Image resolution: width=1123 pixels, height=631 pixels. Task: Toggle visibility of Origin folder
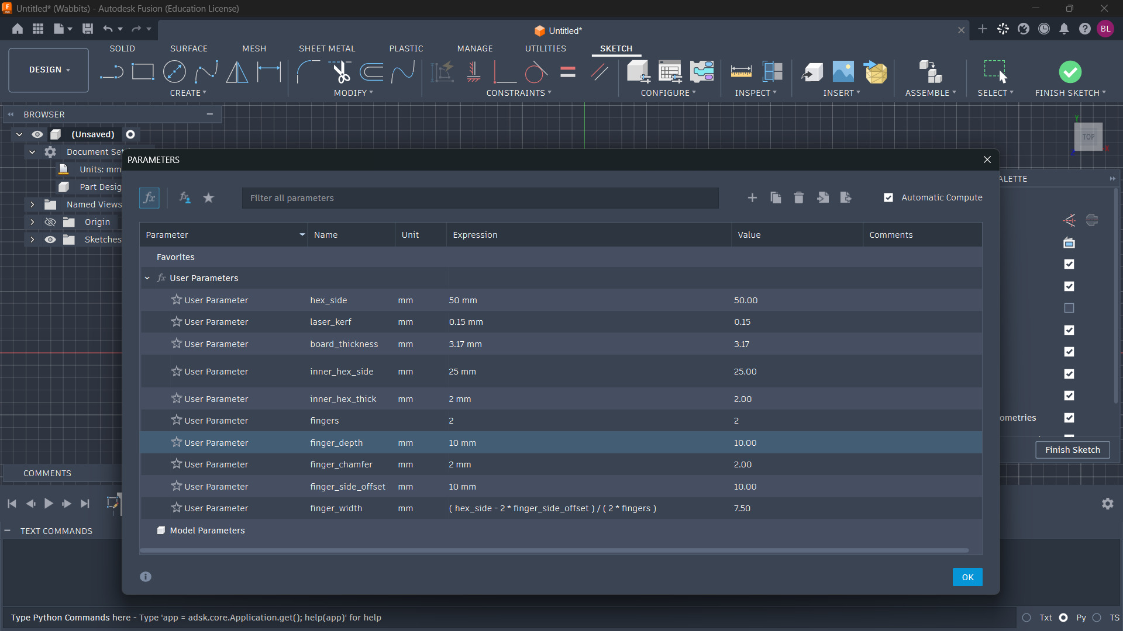[50, 222]
